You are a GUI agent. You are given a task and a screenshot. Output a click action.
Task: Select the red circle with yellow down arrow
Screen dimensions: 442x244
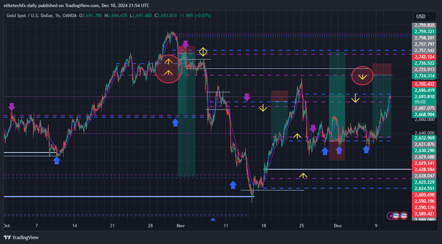[362, 76]
